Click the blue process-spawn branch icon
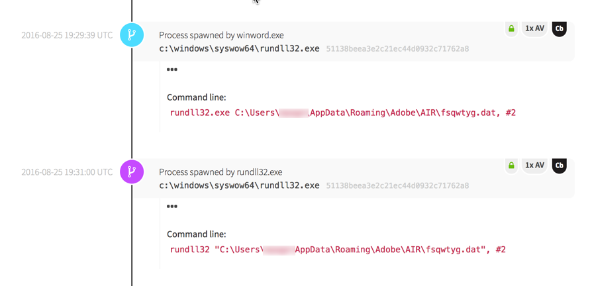 [132, 35]
